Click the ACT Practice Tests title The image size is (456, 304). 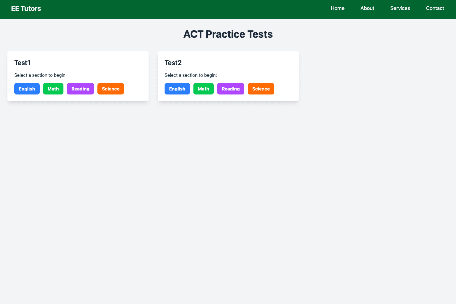pyautogui.click(x=228, y=34)
